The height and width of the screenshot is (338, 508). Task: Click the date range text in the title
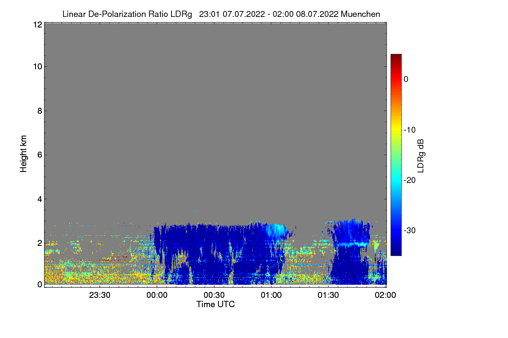(x=268, y=14)
